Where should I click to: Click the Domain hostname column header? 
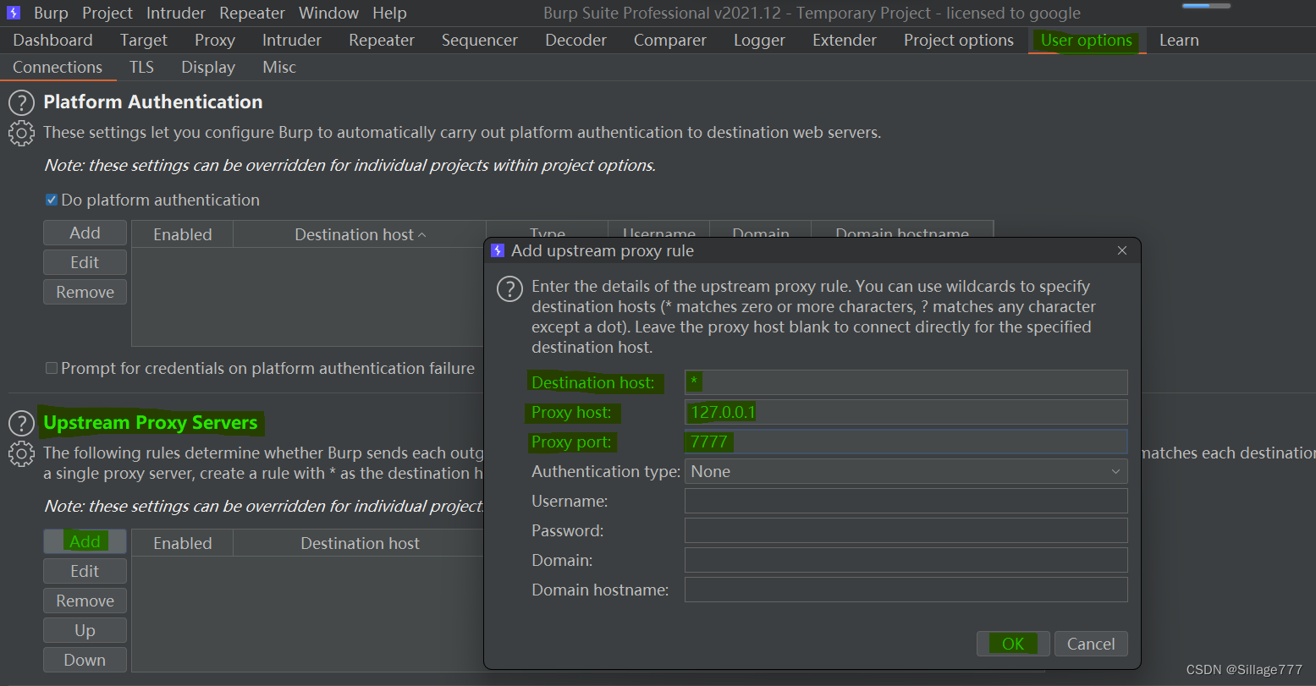pos(902,231)
